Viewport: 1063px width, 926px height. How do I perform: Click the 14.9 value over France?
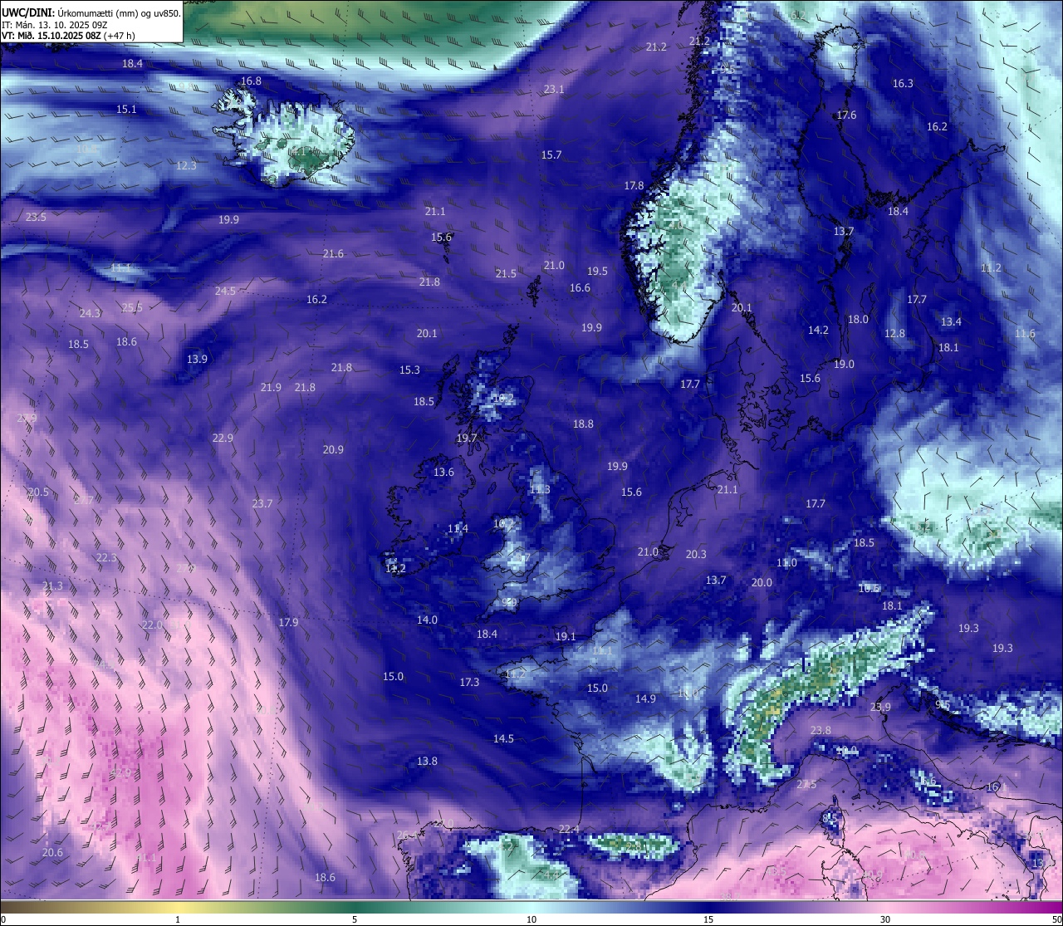click(645, 699)
